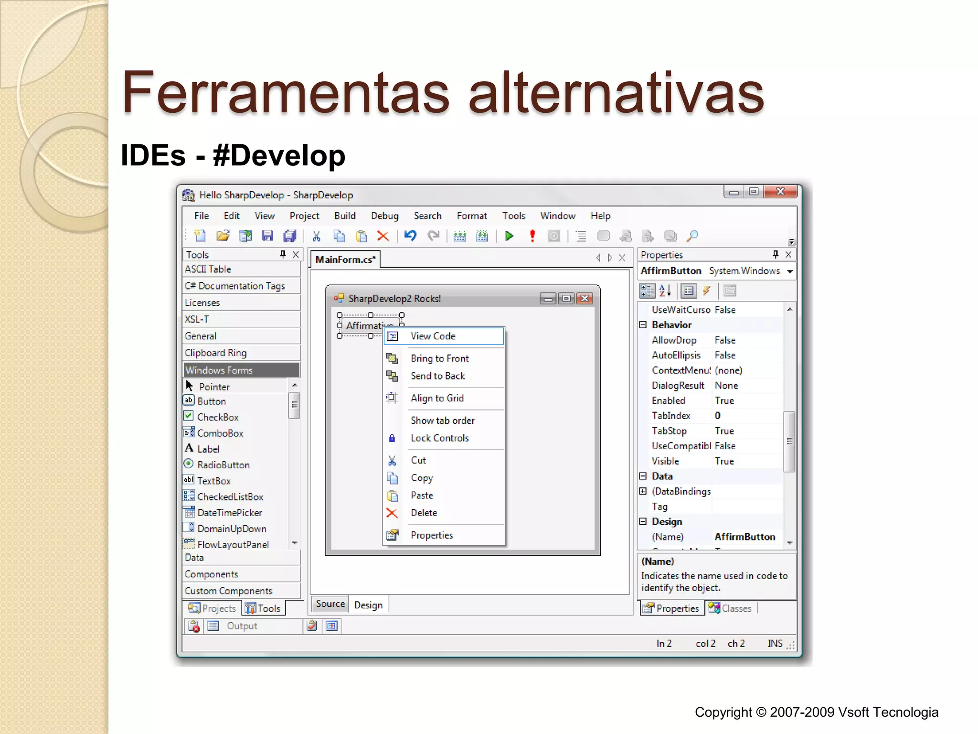Expand the Windows Forms toolbox category
The width and height of the screenshot is (978, 734).
(x=242, y=370)
